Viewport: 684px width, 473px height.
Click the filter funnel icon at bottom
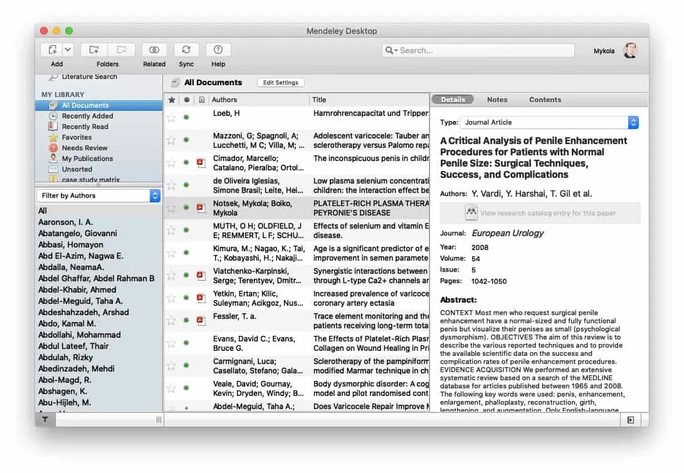(x=45, y=420)
